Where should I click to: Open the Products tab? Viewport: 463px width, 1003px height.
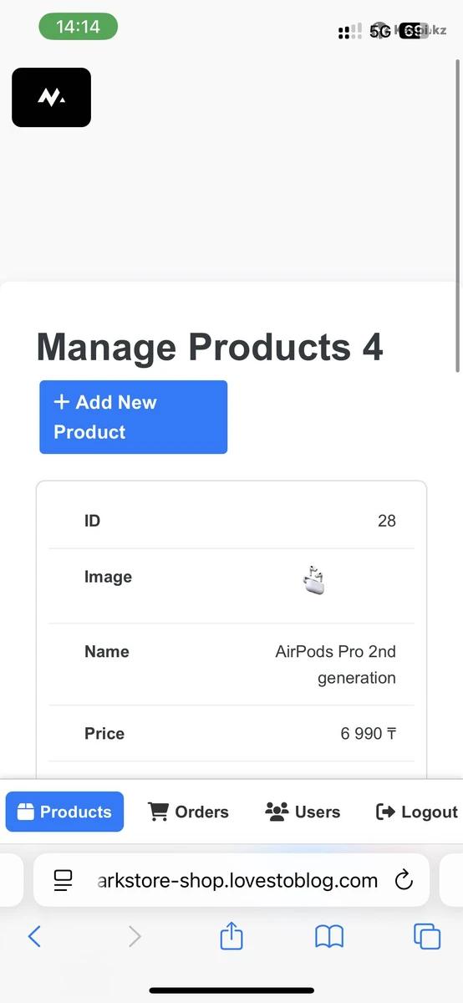click(x=64, y=812)
